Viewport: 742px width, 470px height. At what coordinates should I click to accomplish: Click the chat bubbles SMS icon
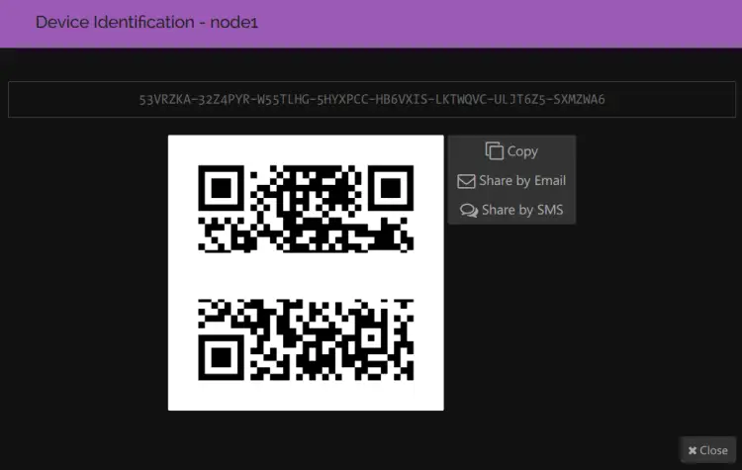[x=469, y=210]
